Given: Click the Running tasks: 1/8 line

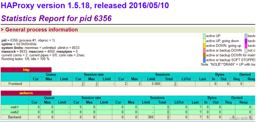Looking at the screenshot, I should coord(25,59).
